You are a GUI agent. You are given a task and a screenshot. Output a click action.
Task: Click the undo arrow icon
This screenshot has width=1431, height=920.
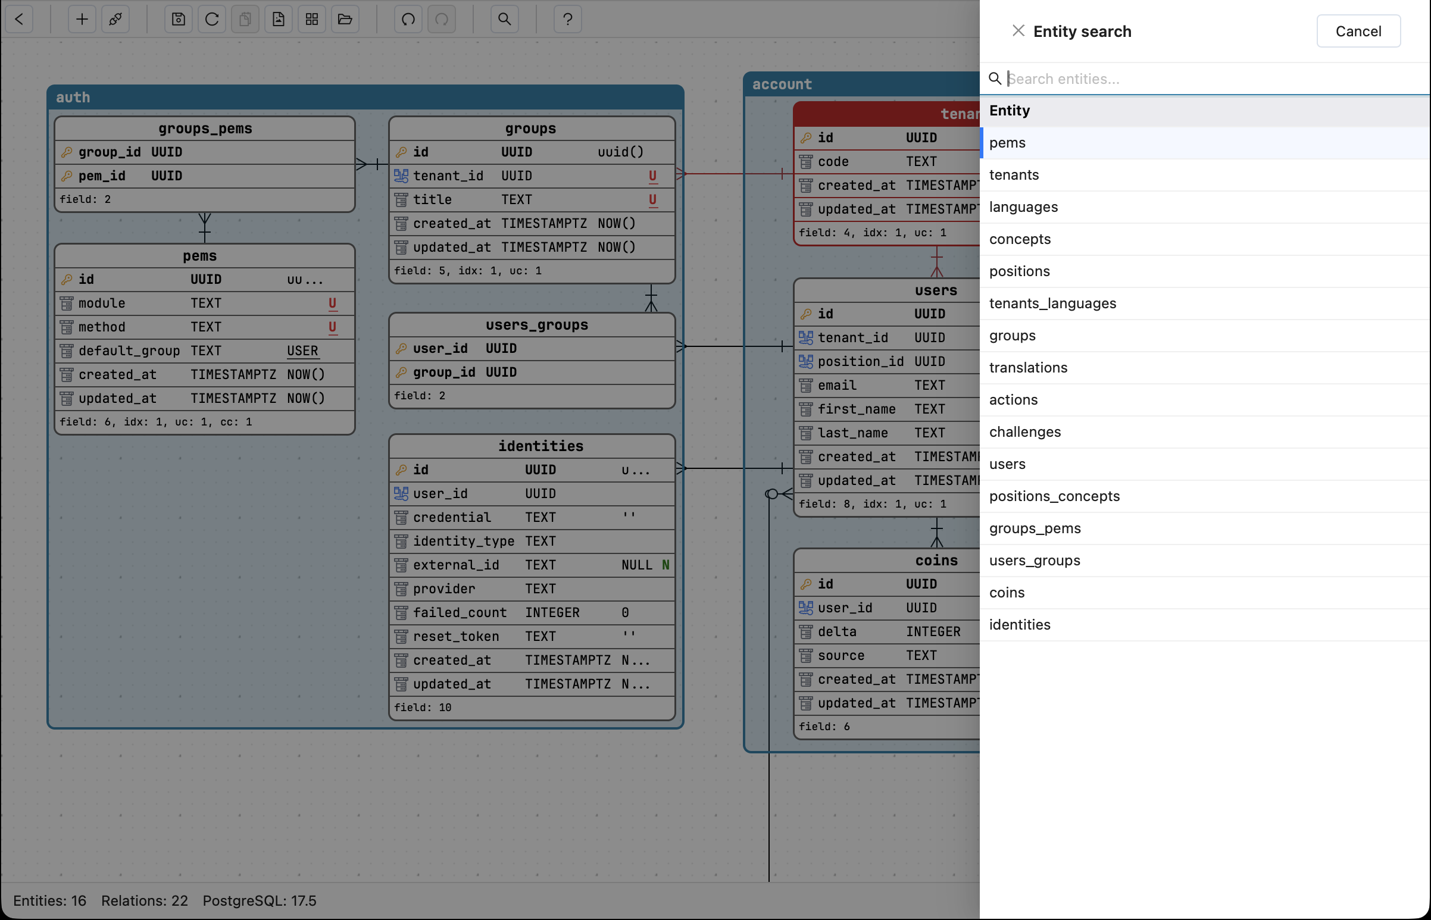[x=408, y=19]
